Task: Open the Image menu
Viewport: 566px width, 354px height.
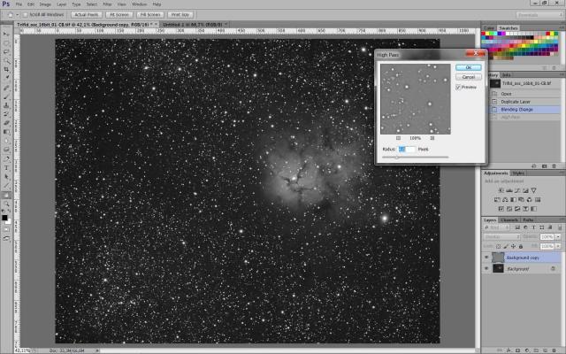Action: [43, 4]
